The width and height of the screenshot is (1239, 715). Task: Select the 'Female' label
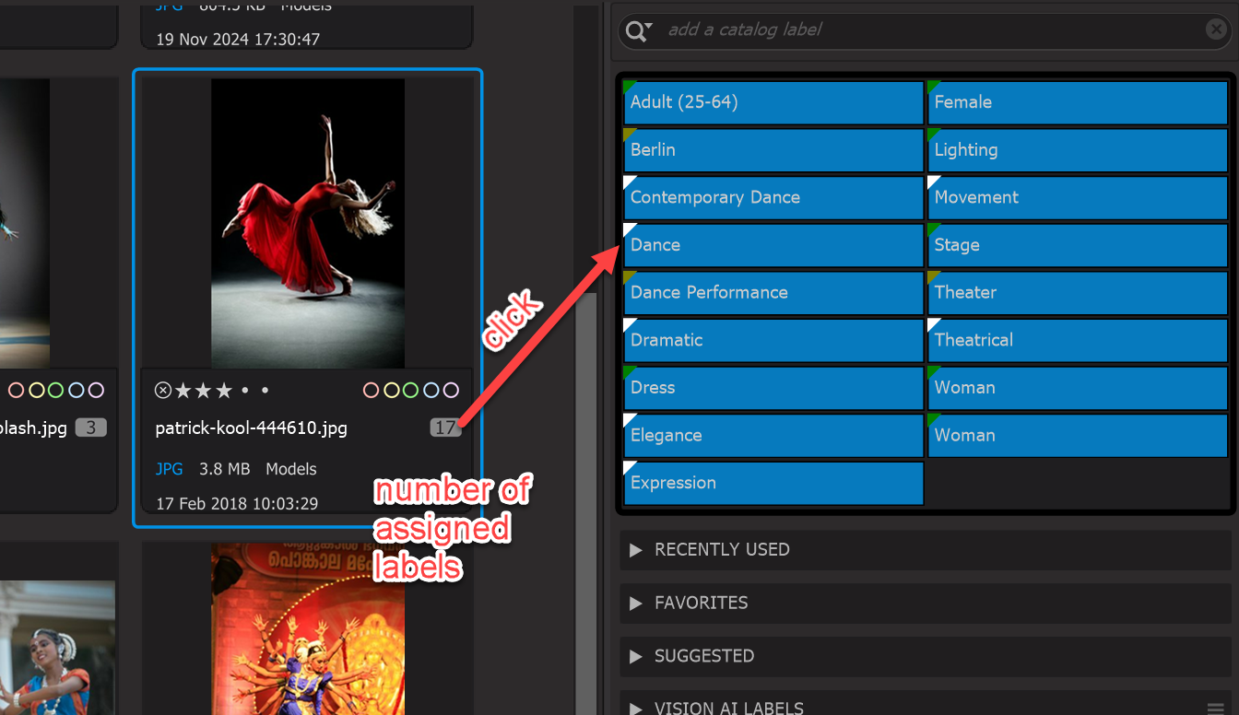(1078, 102)
